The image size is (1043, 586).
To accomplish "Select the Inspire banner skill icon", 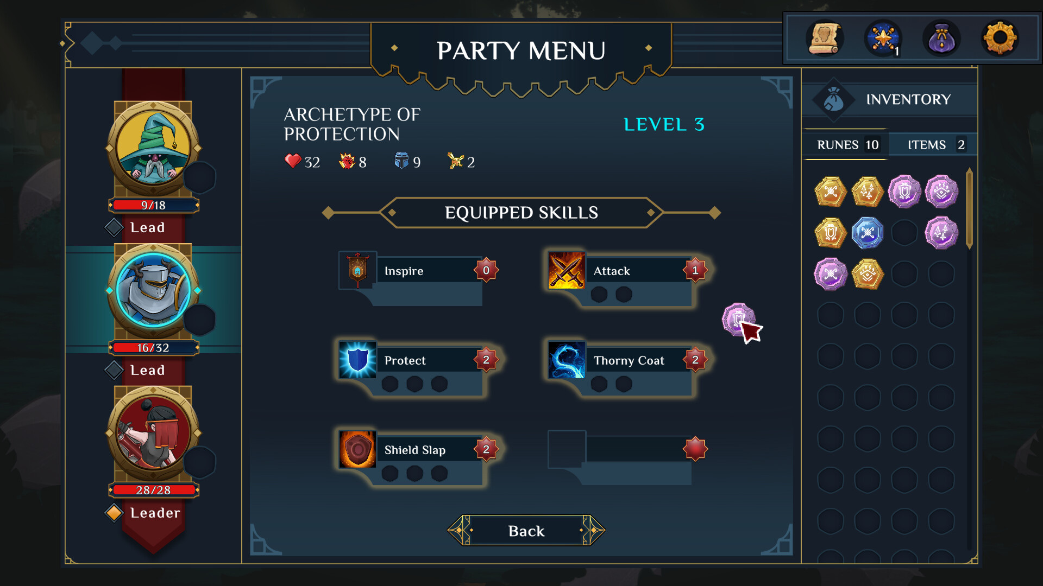I will coord(357,270).
